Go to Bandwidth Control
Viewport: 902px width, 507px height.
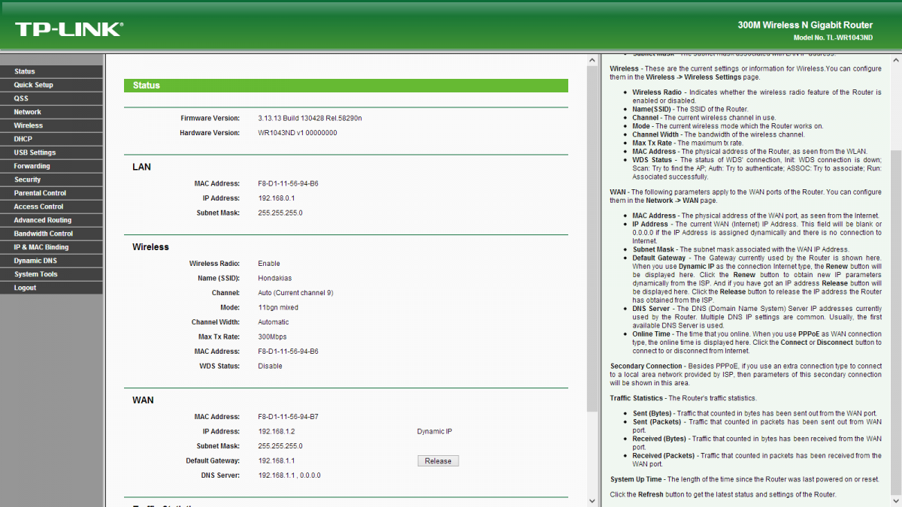(51, 234)
